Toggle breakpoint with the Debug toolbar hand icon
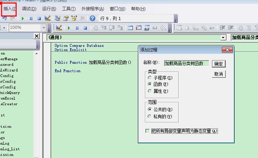Viewport: 258px width, 158px height. click(95, 28)
